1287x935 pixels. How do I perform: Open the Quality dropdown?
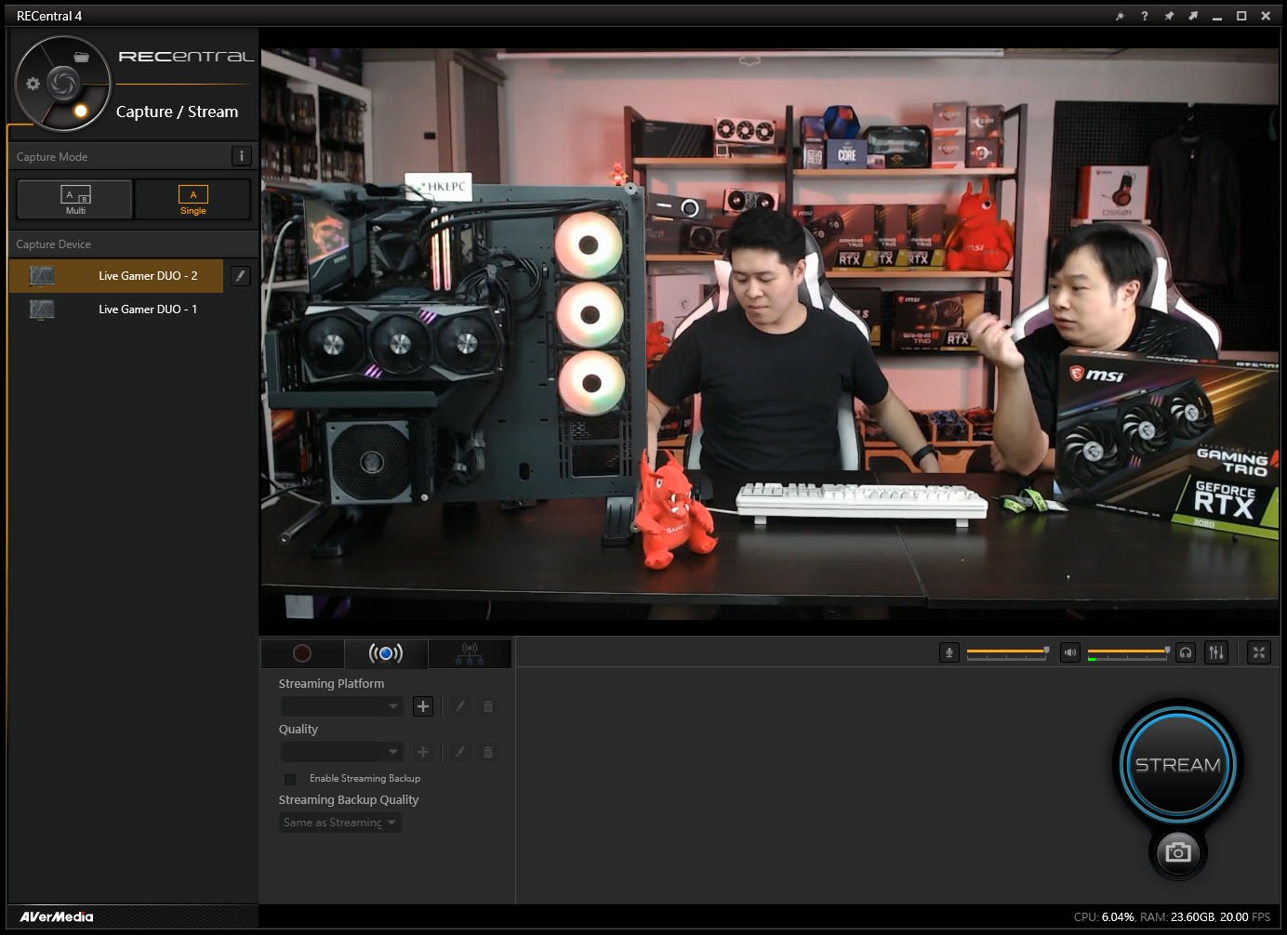point(341,752)
